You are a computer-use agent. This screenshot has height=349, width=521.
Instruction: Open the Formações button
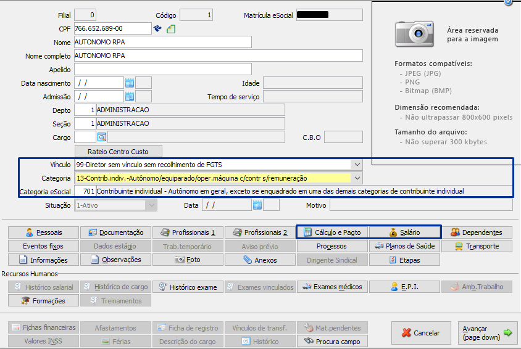(44, 300)
